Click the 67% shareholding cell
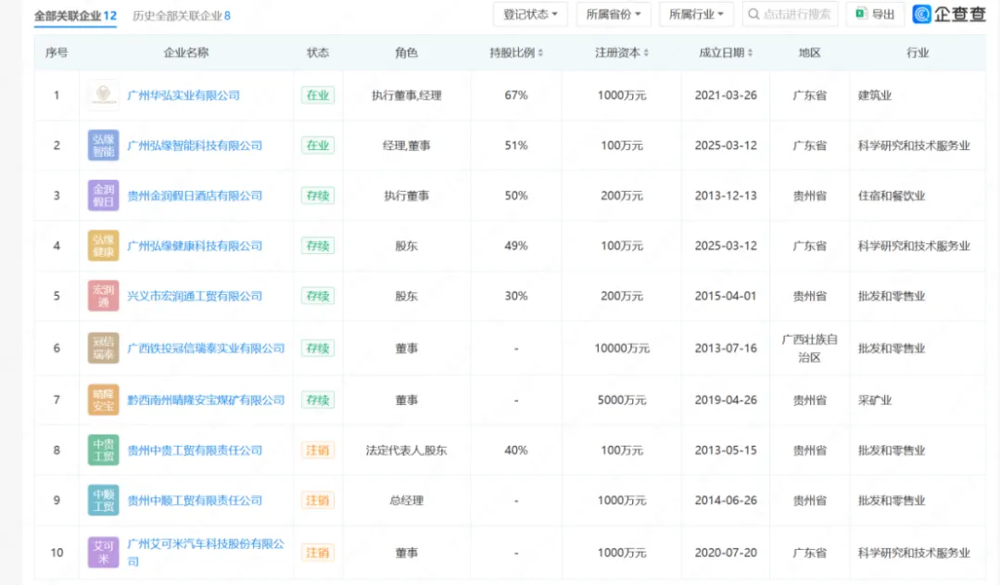Viewport: 1001px width, 585px height. coord(516,95)
